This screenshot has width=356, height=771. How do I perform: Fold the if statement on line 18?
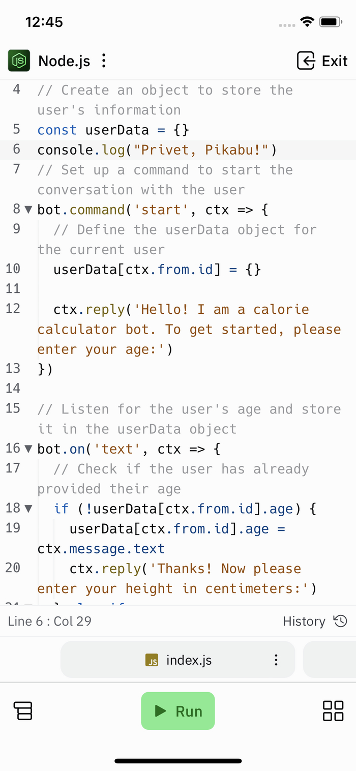pos(28,509)
